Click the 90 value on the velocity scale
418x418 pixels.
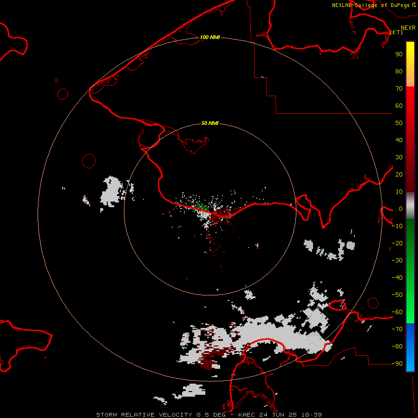click(x=399, y=54)
